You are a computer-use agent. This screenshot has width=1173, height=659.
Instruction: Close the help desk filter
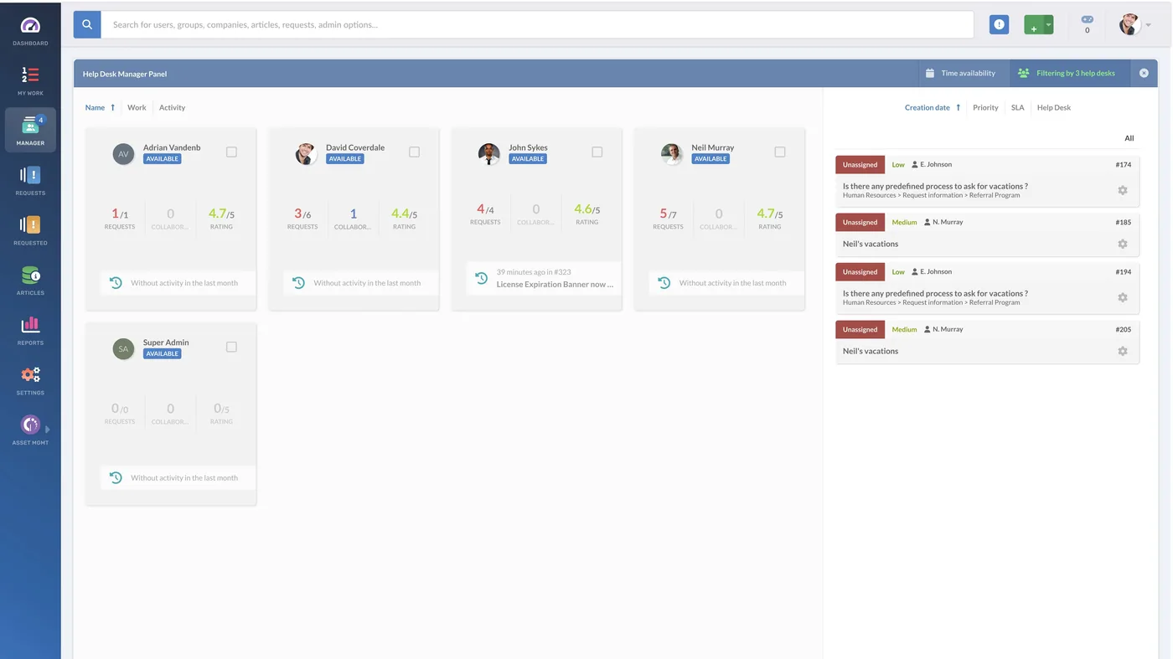click(x=1144, y=73)
